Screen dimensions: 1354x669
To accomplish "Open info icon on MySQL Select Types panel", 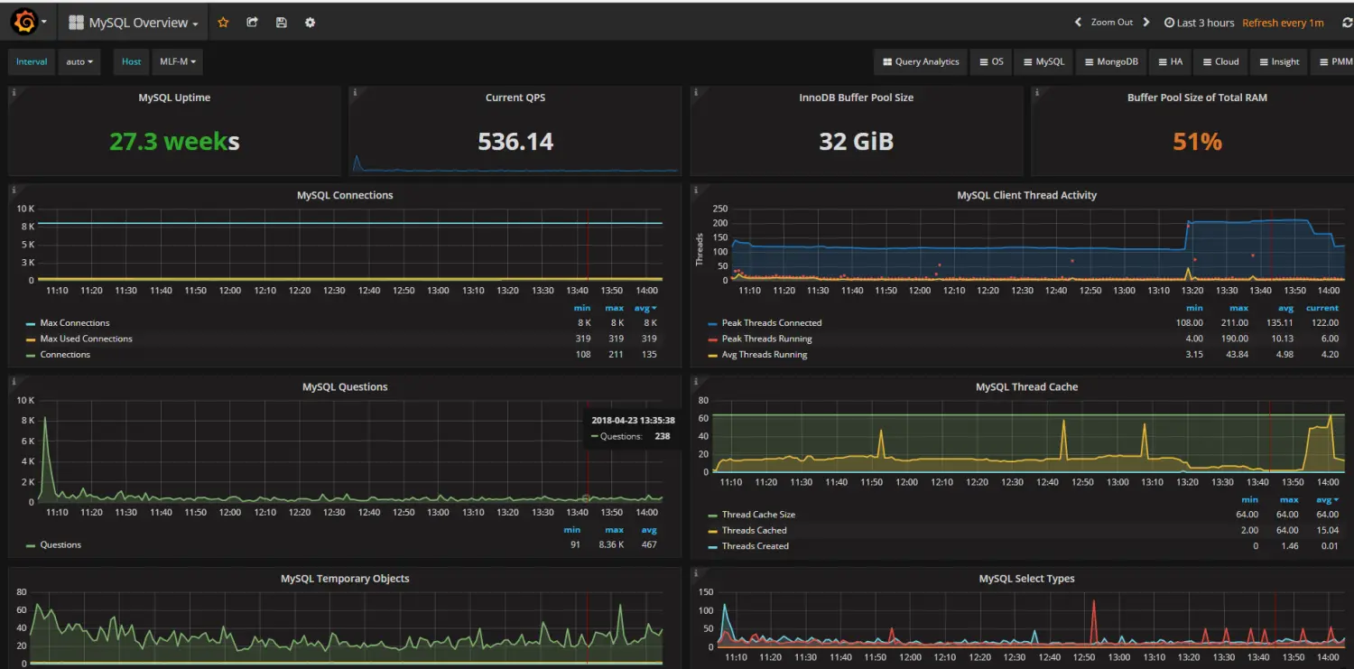I will 697,573.
